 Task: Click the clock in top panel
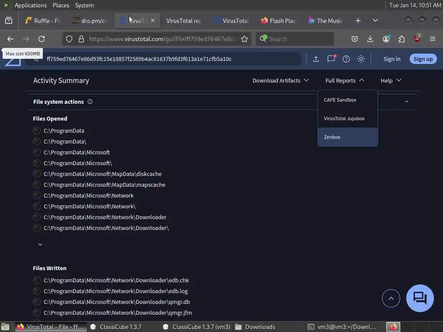pyautogui.click(x=415, y=5)
